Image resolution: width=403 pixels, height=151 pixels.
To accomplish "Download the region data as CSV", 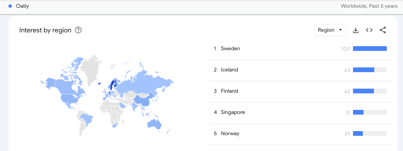I will [355, 30].
